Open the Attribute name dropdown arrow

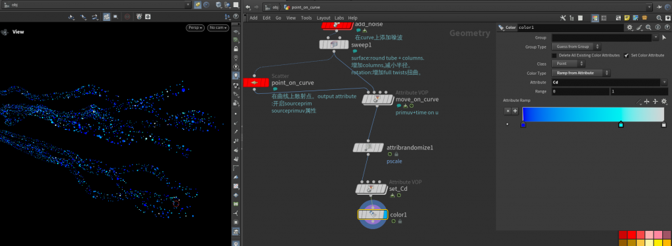click(x=664, y=82)
